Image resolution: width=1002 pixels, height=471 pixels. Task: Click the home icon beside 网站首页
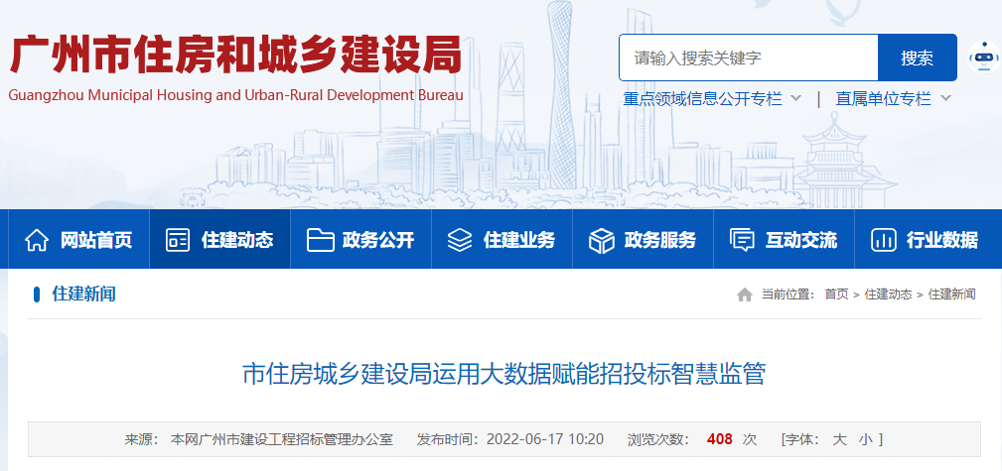click(37, 240)
